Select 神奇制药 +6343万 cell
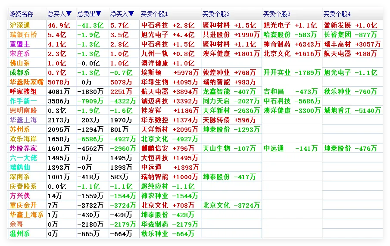 (x=292, y=44)
